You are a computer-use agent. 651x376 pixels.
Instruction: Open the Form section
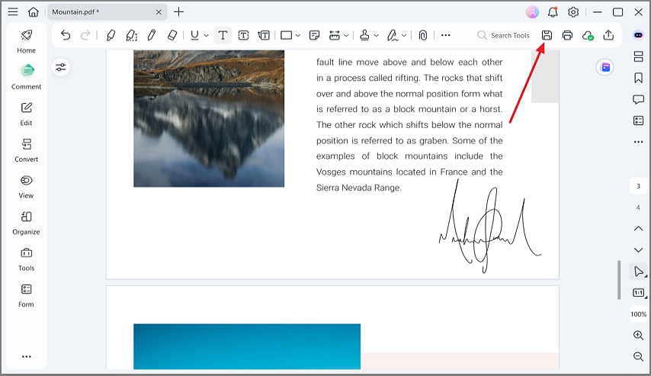[x=26, y=295]
